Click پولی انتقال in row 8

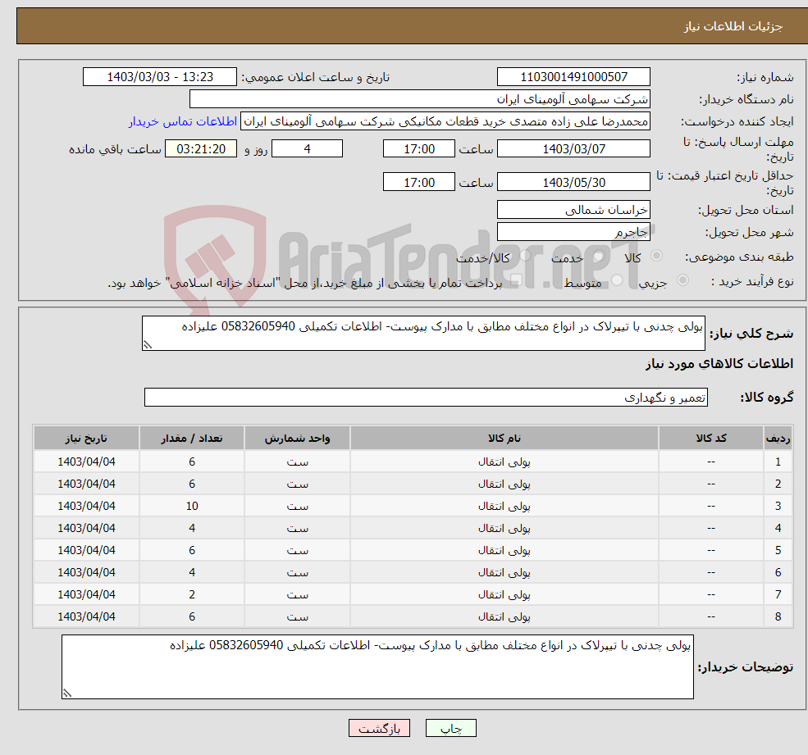504,617
